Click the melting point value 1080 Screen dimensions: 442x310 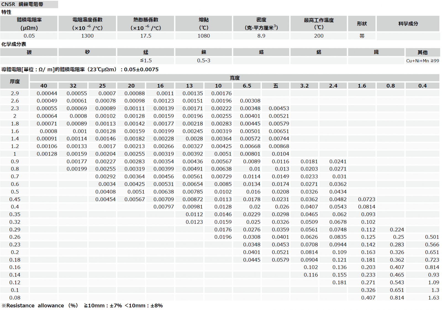pos(204,36)
